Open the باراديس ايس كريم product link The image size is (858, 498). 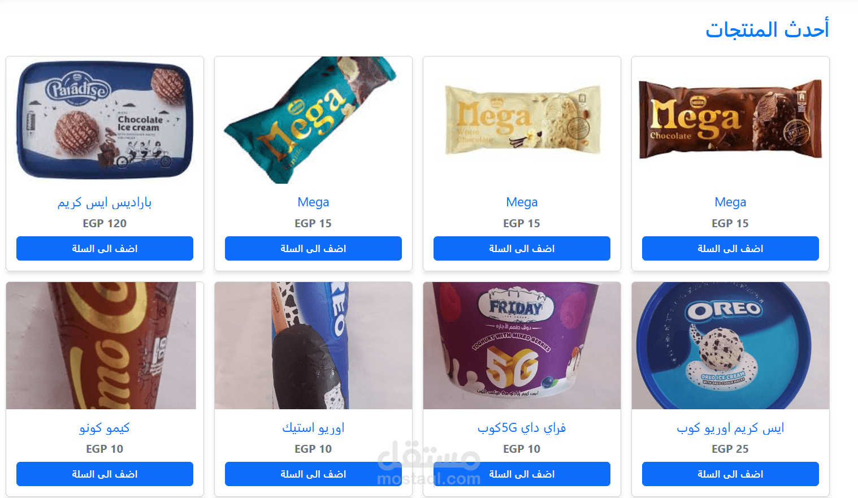point(105,202)
